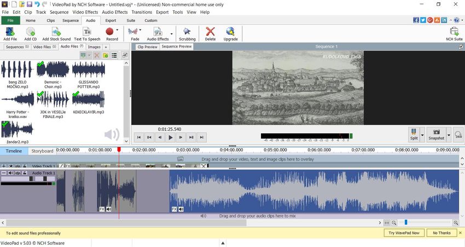The height and width of the screenshot is (247, 465).
Task: Jump to start of sequence
Action: point(139,137)
